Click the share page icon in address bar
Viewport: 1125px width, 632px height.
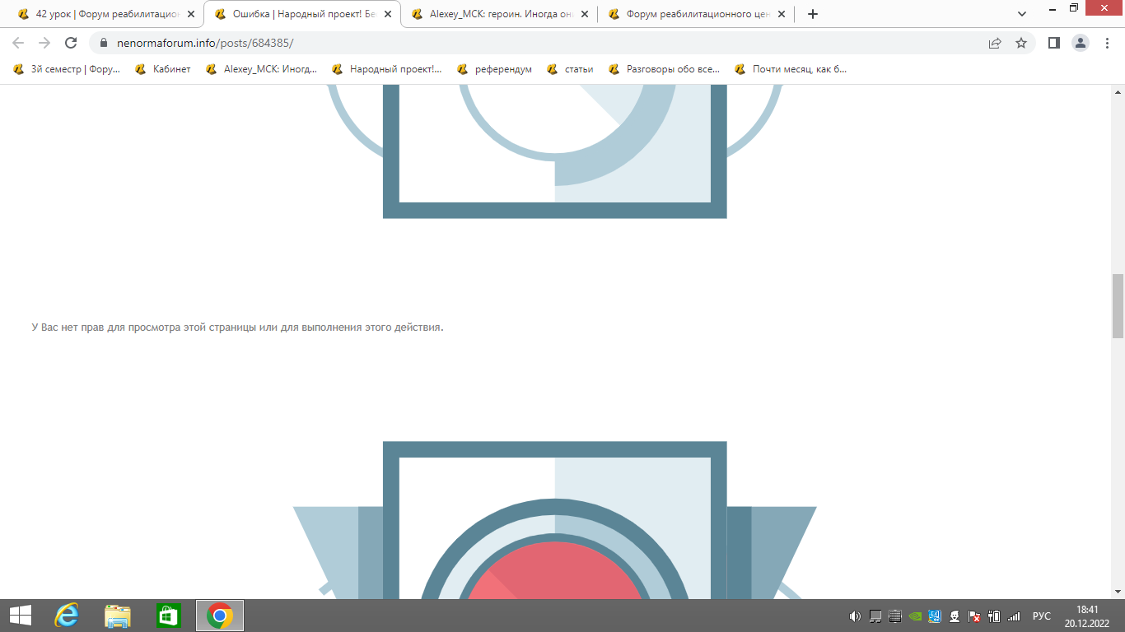995,43
